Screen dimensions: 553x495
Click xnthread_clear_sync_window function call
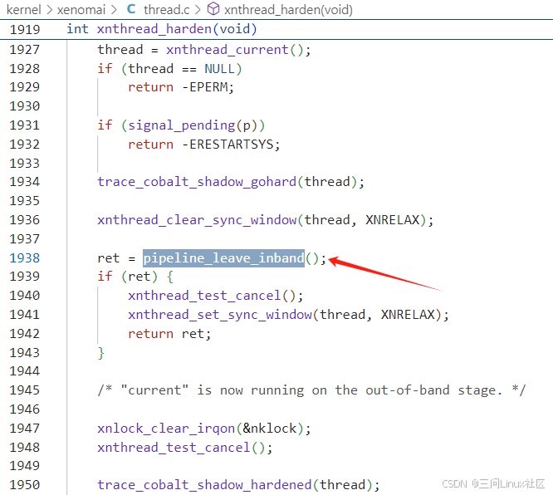197,220
